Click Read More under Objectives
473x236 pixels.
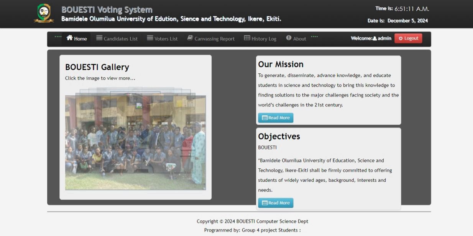coord(276,203)
